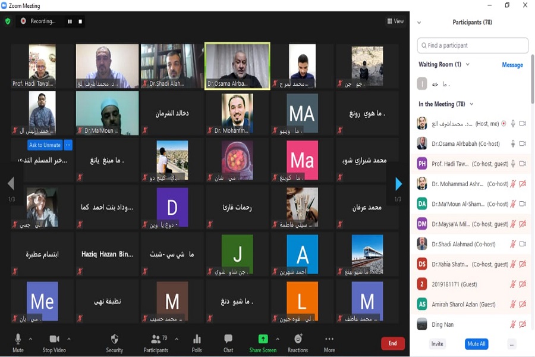Click the red End meeting button
The height and width of the screenshot is (357, 535).
[393, 343]
